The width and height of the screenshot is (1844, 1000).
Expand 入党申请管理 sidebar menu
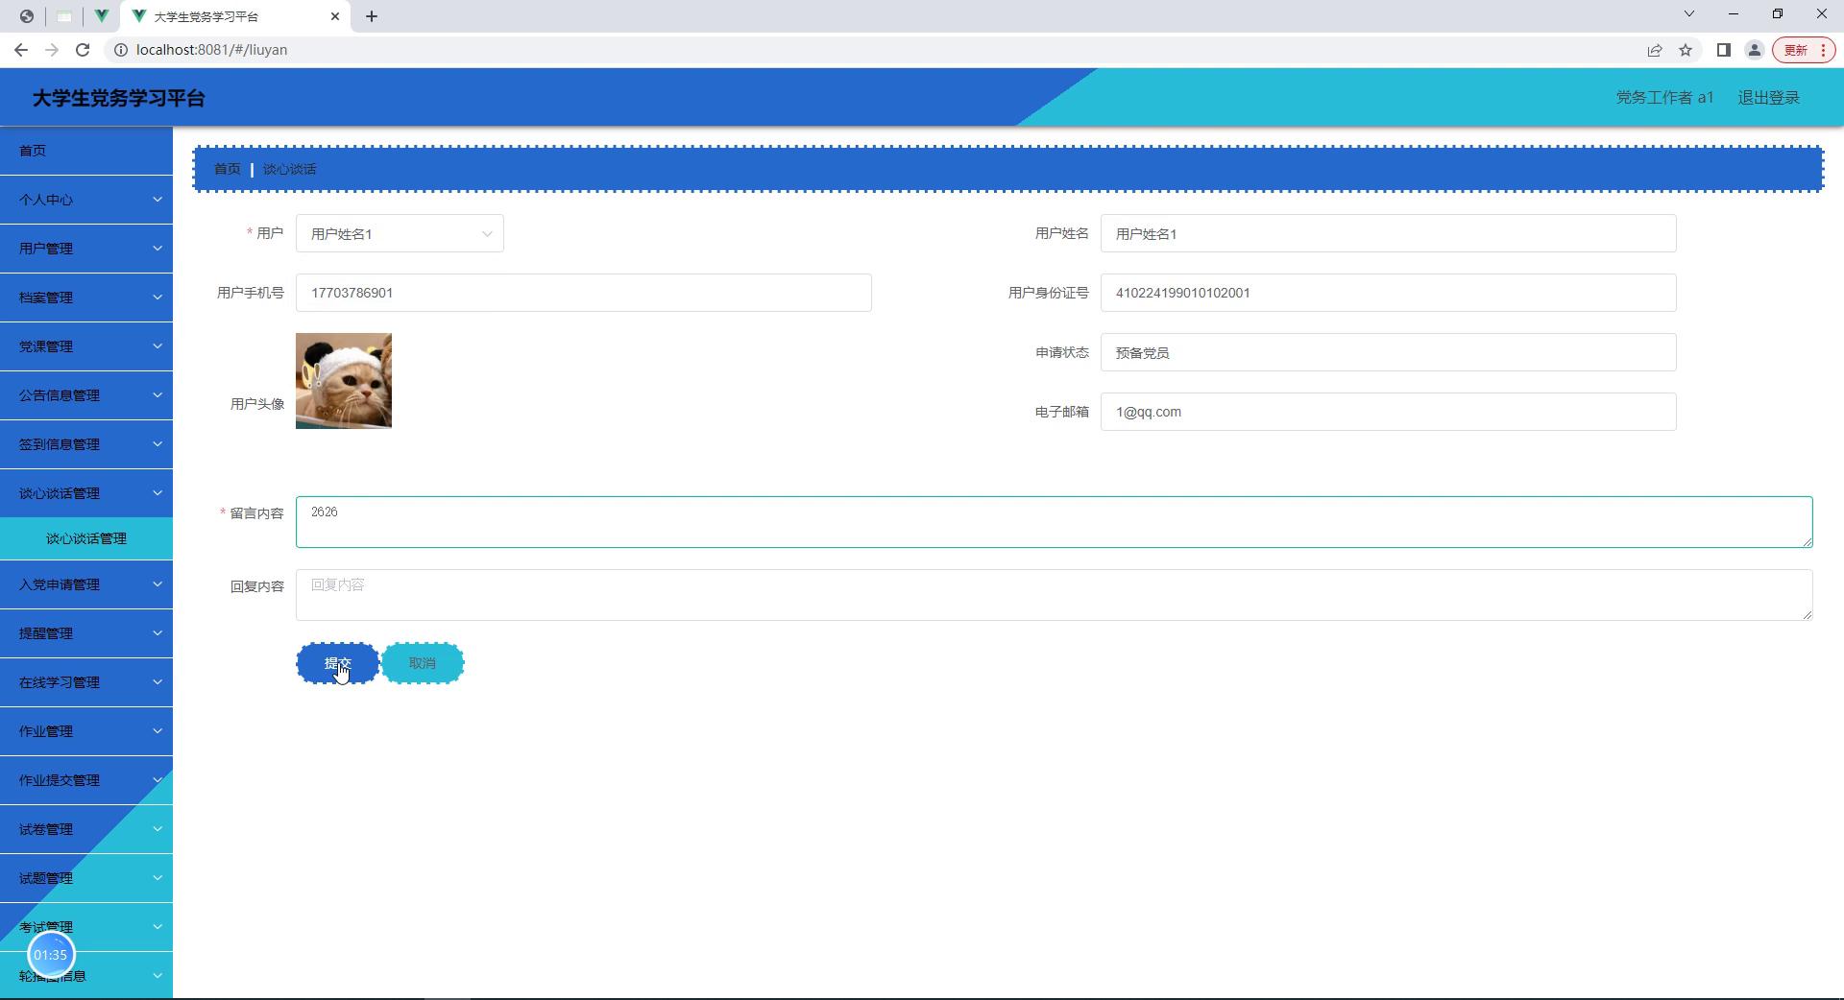86,584
